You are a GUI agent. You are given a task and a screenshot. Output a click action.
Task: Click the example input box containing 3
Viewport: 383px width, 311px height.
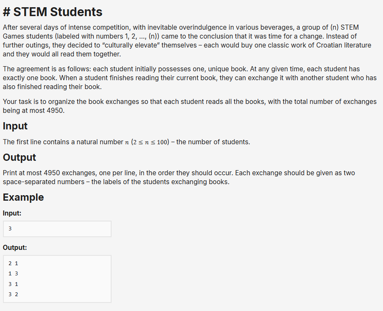(x=57, y=229)
